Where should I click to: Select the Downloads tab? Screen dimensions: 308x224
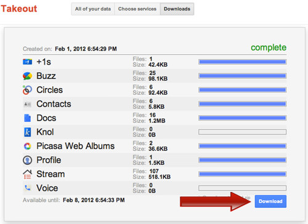coord(177,9)
